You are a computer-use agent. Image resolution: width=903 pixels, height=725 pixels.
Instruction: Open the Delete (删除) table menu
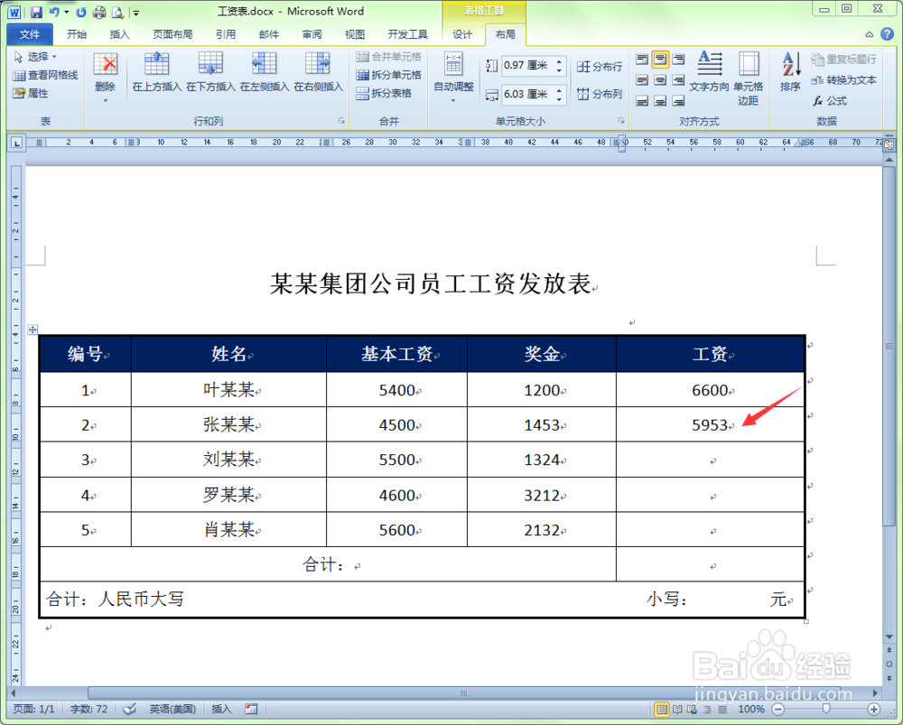[106, 78]
